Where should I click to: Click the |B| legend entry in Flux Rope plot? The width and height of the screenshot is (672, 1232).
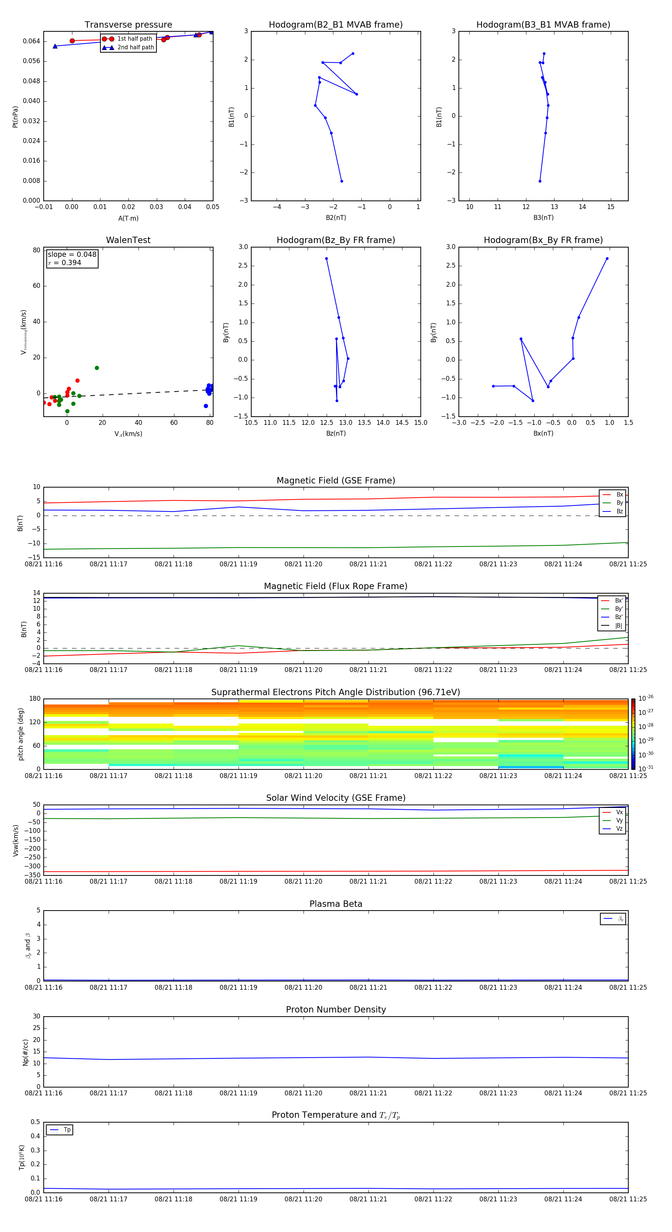point(612,626)
